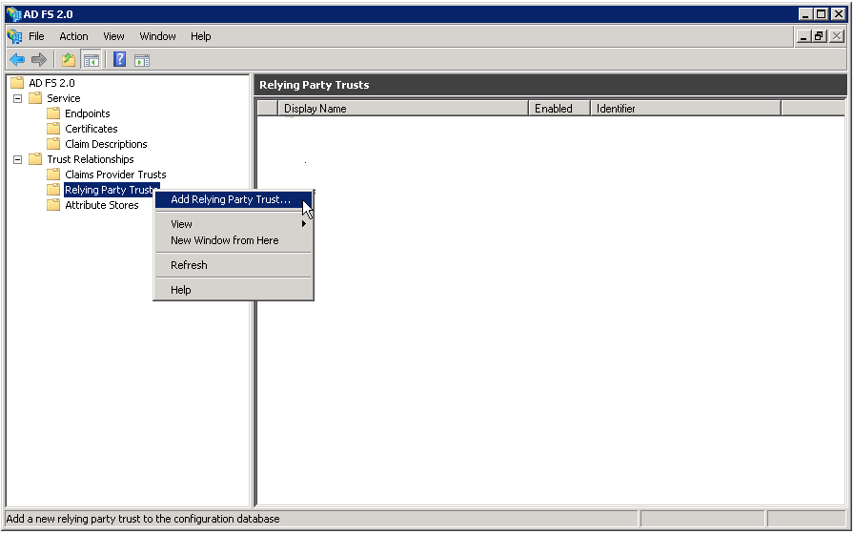Open the Help menu in the menu bar

pos(200,36)
